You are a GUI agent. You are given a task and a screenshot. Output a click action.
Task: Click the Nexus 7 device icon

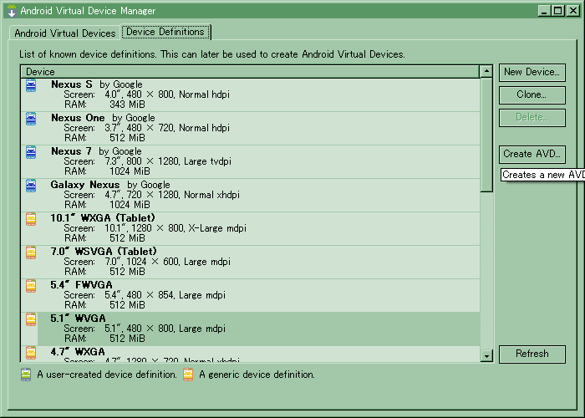(31, 152)
